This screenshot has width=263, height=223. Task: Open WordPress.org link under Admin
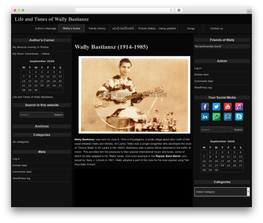tap(203, 88)
